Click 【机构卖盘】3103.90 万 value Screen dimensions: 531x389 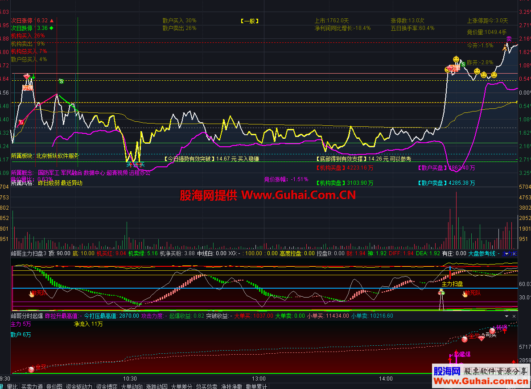click(344, 183)
